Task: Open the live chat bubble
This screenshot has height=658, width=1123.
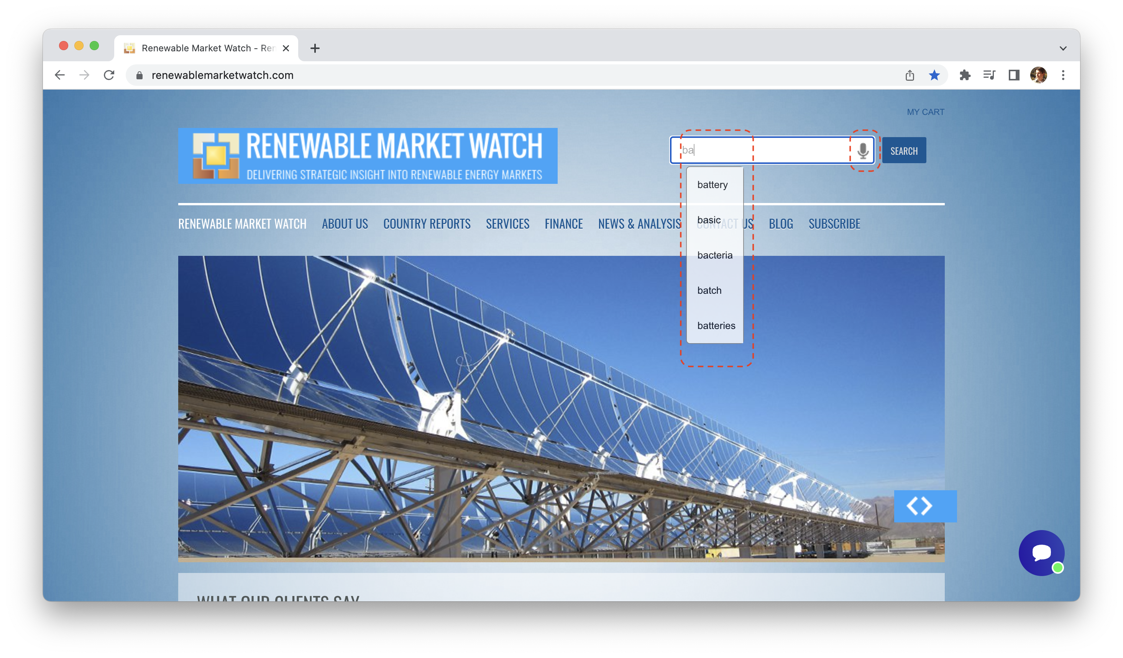Action: [x=1041, y=553]
